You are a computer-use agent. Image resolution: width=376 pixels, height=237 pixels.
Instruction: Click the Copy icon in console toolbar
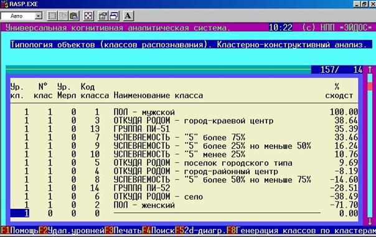[x=63, y=16]
